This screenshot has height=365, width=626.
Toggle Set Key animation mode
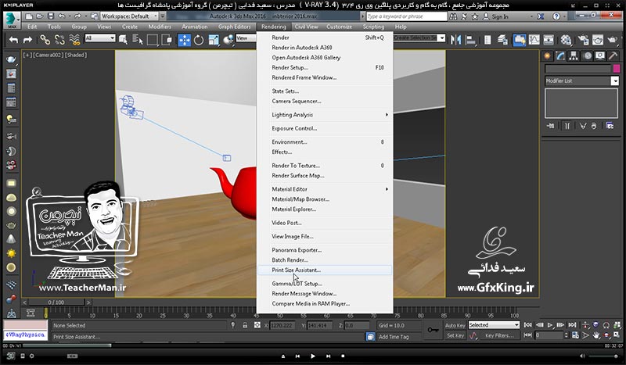click(455, 336)
